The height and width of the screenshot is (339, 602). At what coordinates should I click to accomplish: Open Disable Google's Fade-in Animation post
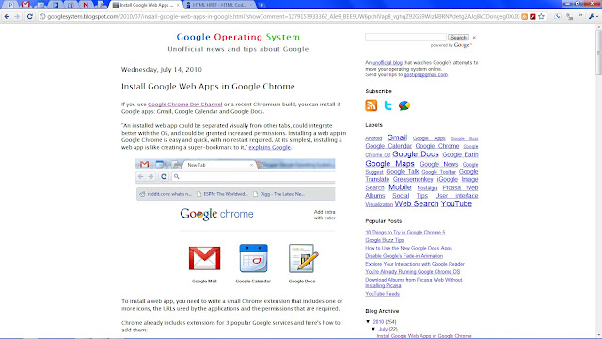pyautogui.click(x=404, y=256)
